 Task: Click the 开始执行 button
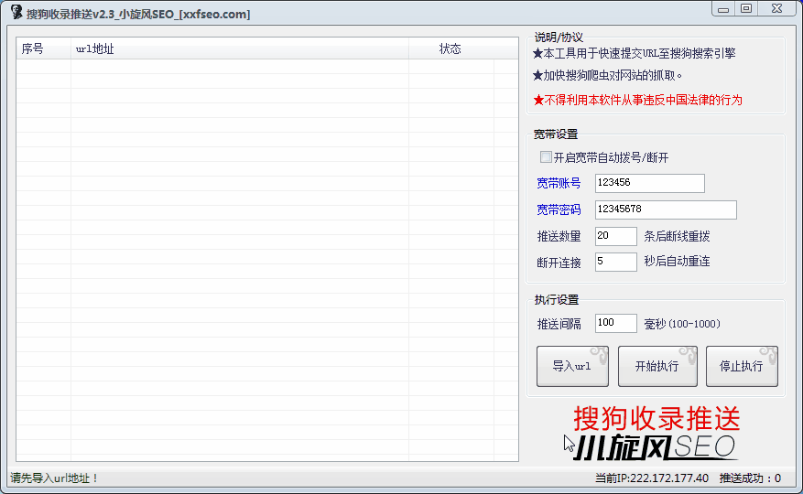tap(657, 367)
